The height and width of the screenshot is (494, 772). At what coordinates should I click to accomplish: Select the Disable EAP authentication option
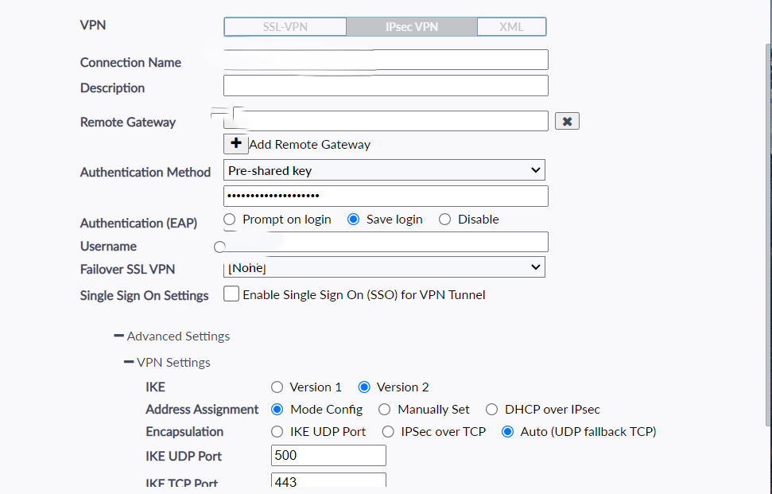(x=445, y=220)
